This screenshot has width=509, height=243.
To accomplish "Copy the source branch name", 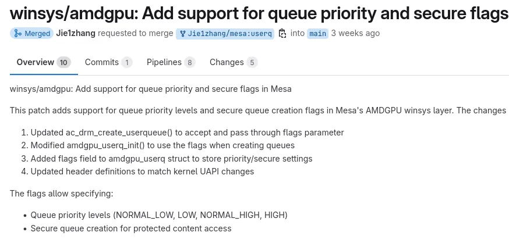I will (x=282, y=34).
